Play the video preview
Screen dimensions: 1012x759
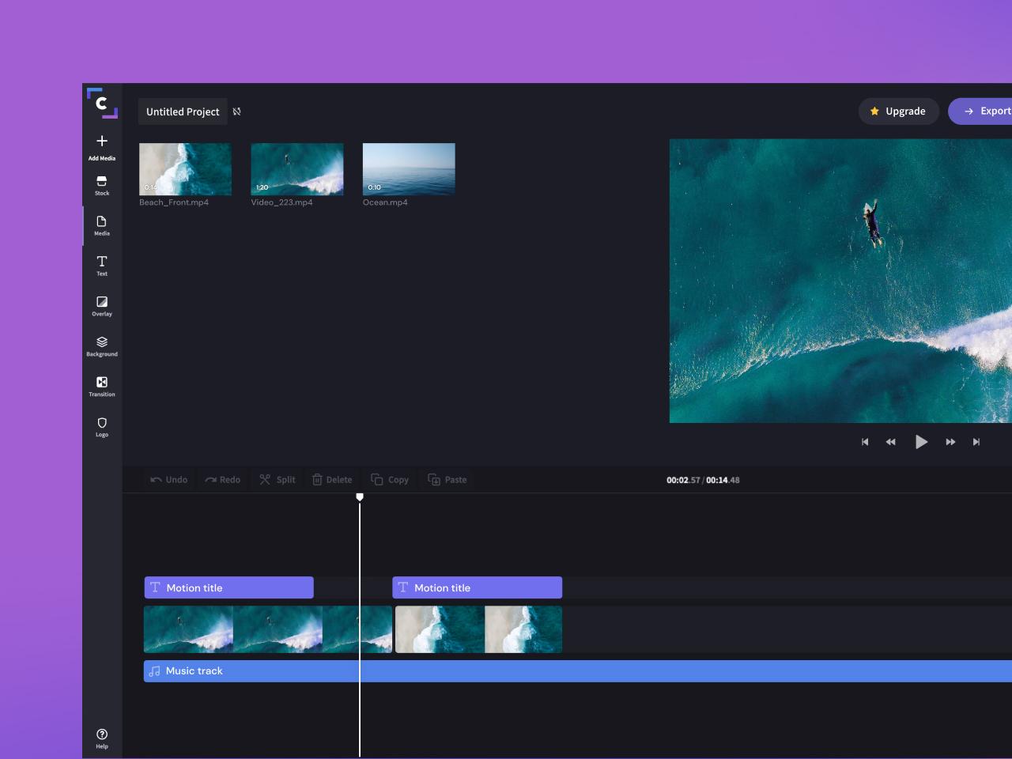pos(921,442)
